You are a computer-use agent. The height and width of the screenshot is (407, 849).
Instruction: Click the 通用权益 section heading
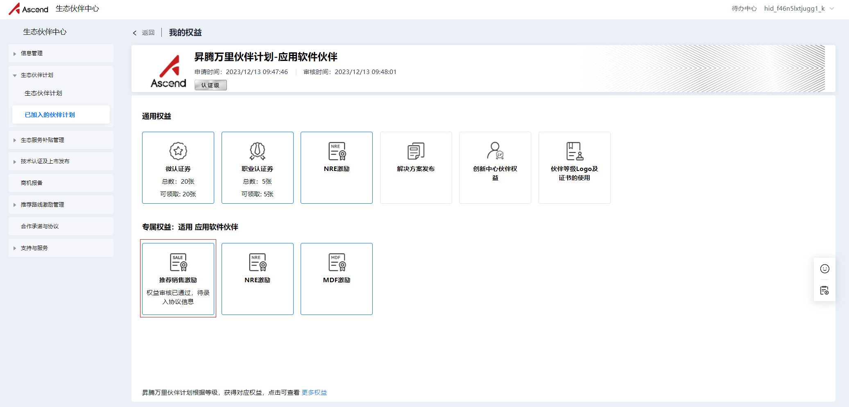[157, 116]
